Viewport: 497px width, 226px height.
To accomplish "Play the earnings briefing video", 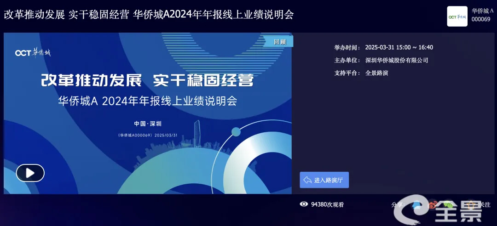I will (30, 173).
